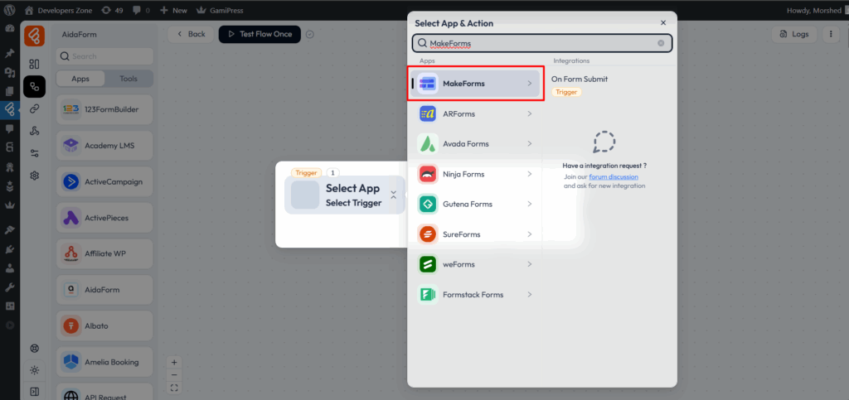
Task: Select Ninja Forms app in list
Action: coord(475,174)
